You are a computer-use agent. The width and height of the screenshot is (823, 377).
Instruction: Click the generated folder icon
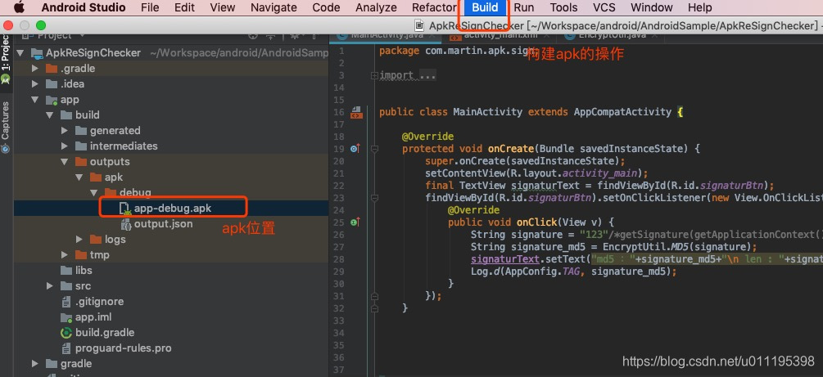click(81, 131)
